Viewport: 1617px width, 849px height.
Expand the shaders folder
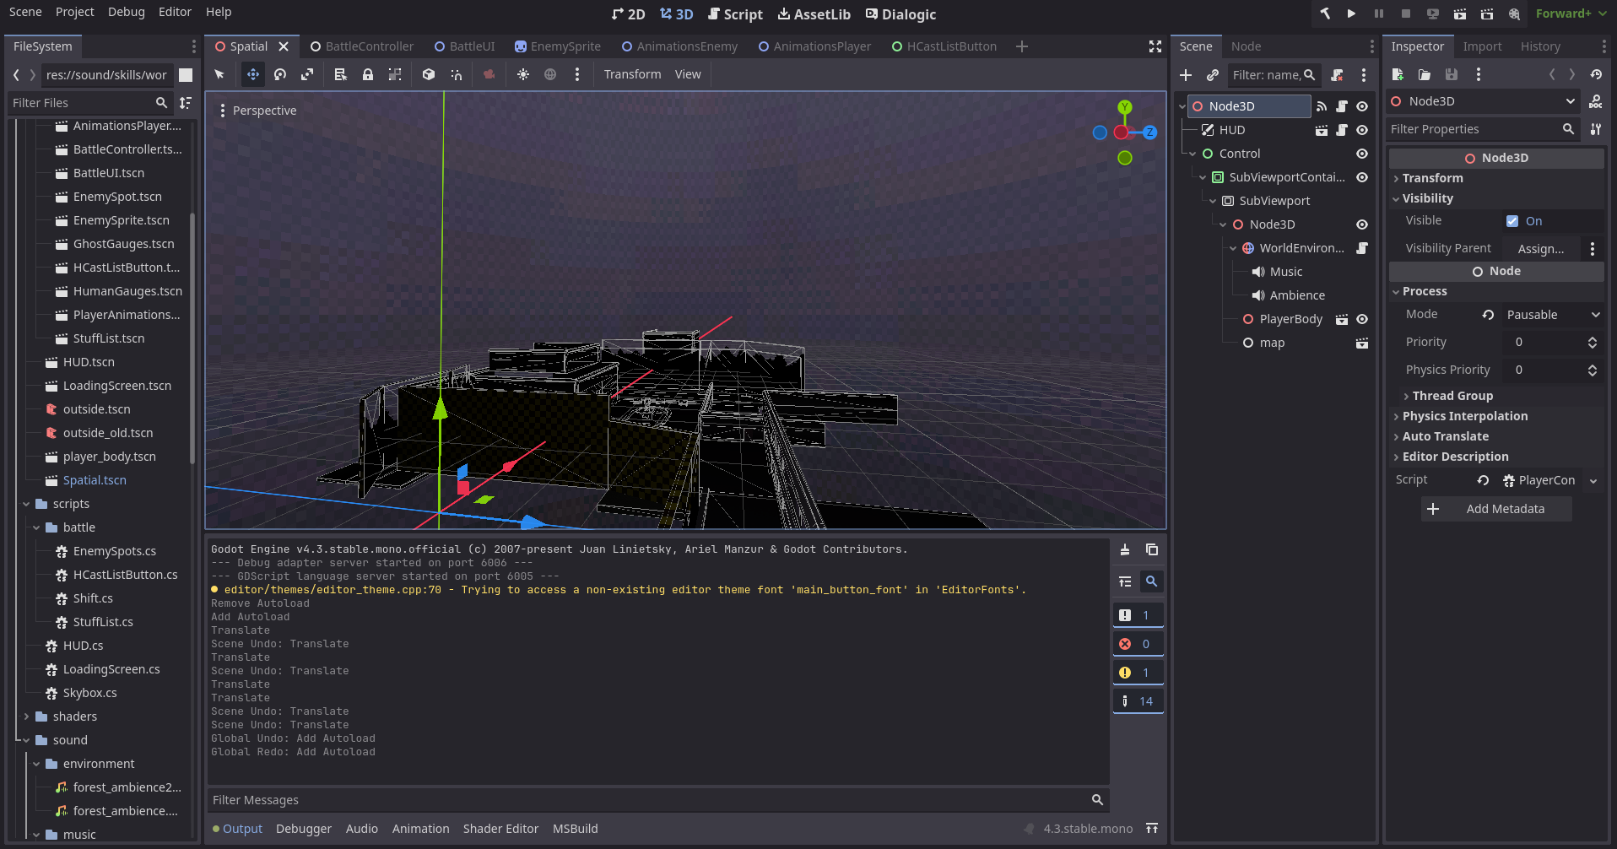point(26,717)
